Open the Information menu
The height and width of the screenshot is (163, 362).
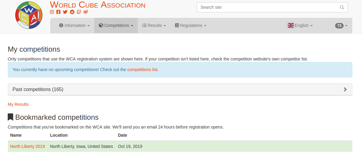pyautogui.click(x=74, y=25)
